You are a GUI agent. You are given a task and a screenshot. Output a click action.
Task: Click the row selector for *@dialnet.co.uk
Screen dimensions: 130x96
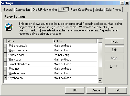click(5, 46)
